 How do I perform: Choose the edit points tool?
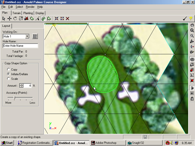tap(37, 18)
